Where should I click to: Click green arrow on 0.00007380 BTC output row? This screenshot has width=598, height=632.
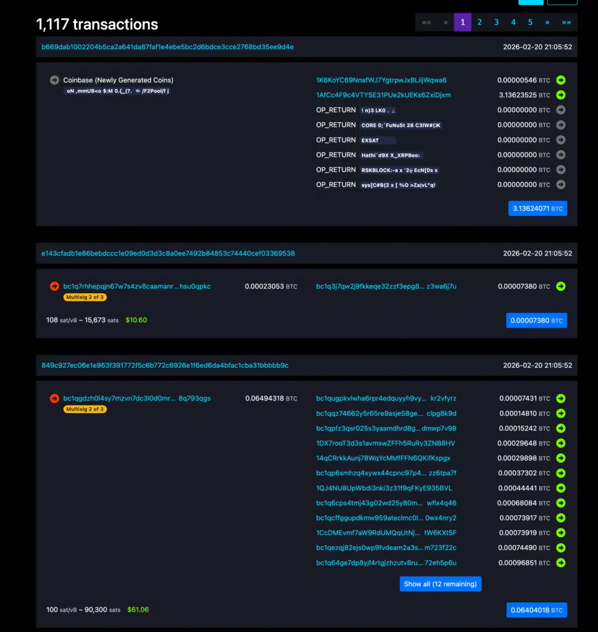pyautogui.click(x=560, y=286)
